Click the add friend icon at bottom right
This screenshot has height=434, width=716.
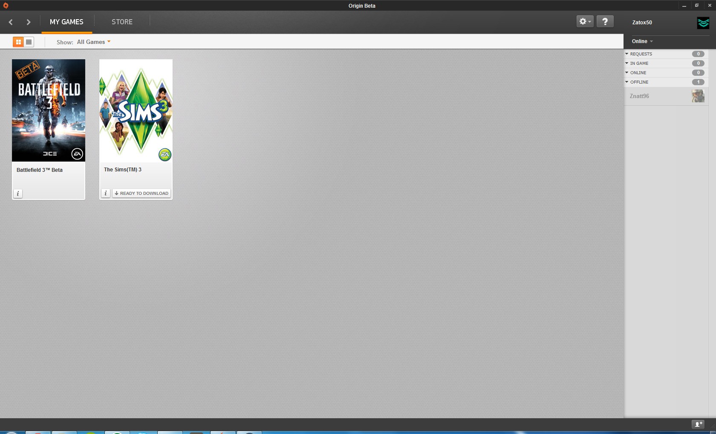pyautogui.click(x=698, y=424)
